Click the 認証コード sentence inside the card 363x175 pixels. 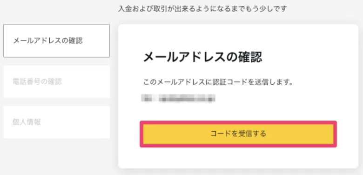pos(218,83)
